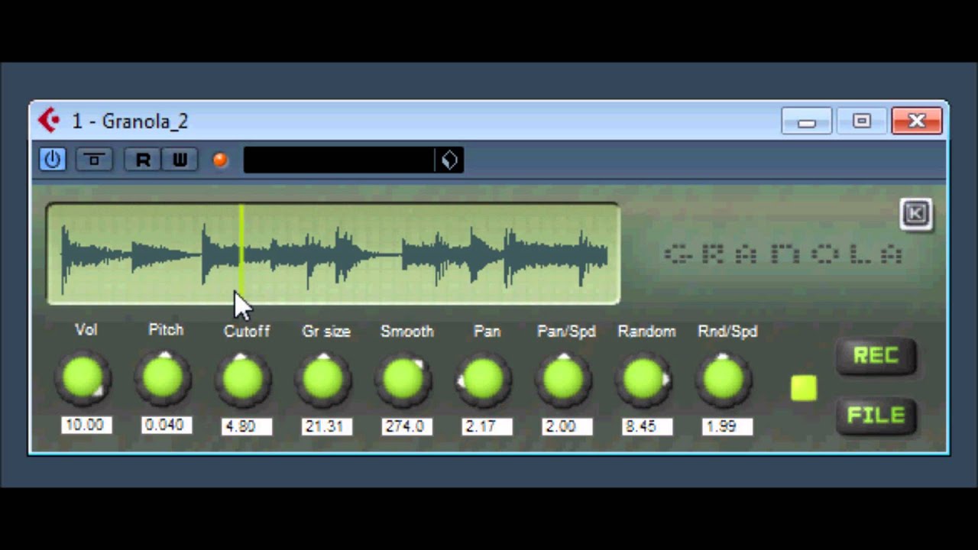The height and width of the screenshot is (550, 978).
Task: Click the REC button
Action: (x=876, y=356)
